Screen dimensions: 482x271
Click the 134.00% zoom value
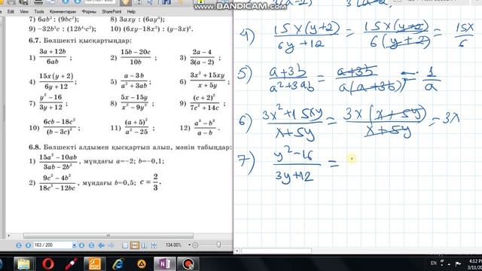173,245
